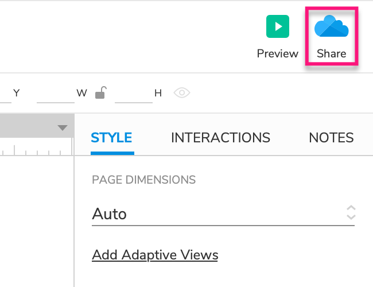Click the up-down chevrons beside Auto
Viewport: 373px width, 287px height.
[351, 213]
